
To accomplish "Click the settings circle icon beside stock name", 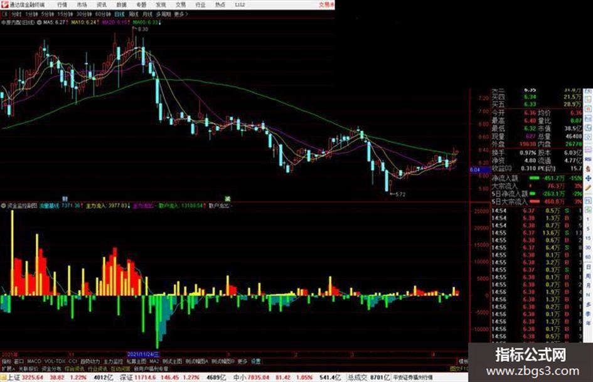I will pyautogui.click(x=39, y=23).
